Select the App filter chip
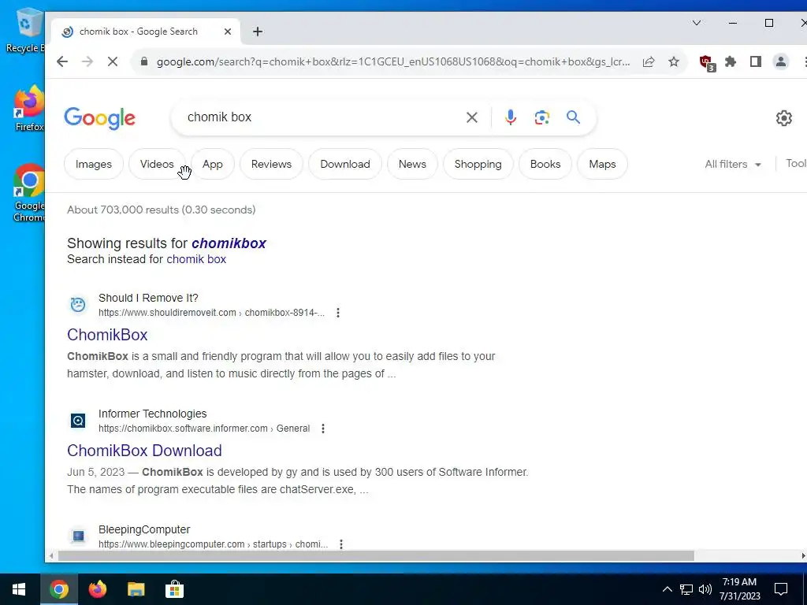 coord(213,164)
